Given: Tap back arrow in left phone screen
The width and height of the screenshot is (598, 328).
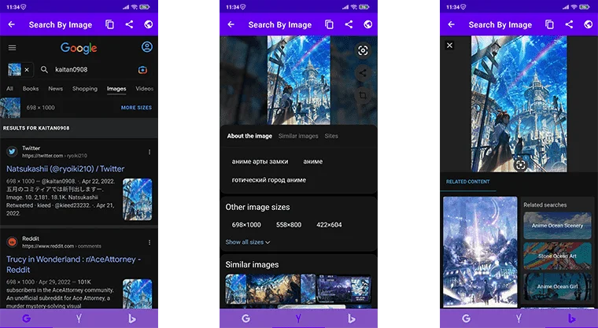Looking at the screenshot, I should pyautogui.click(x=12, y=24).
